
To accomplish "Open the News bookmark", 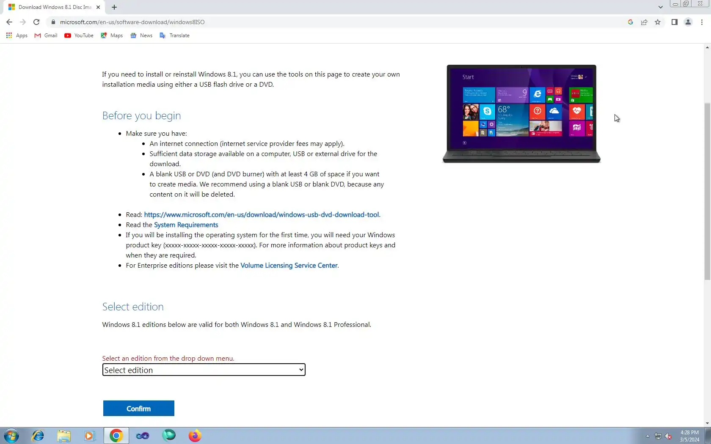I will click(x=141, y=36).
